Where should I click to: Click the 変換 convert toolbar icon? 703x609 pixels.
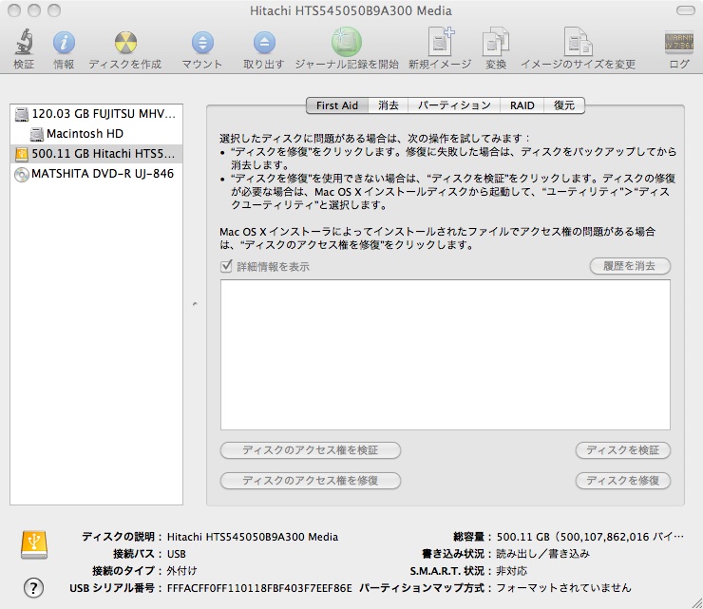click(x=495, y=42)
